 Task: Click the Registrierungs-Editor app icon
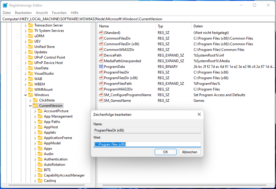click(5, 5)
